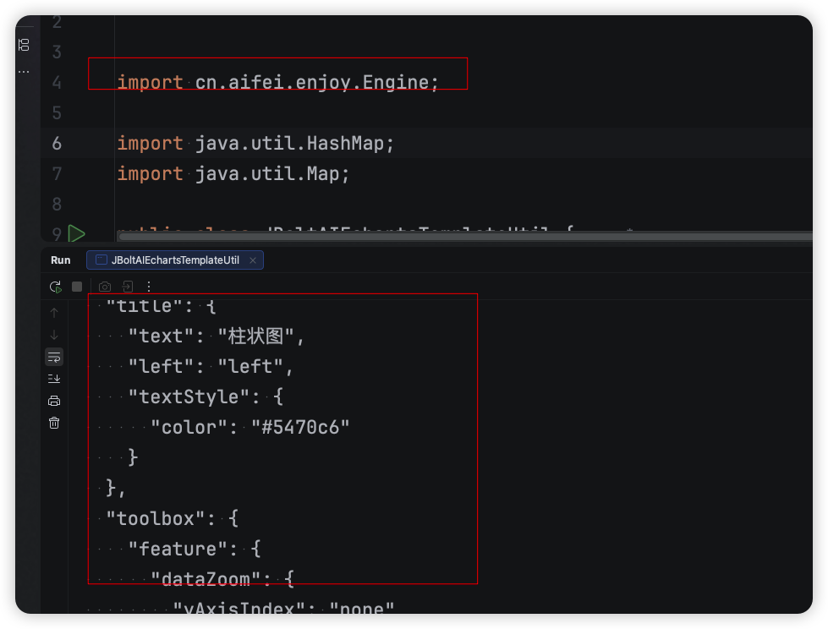Clear console with the trash icon

coord(54,423)
